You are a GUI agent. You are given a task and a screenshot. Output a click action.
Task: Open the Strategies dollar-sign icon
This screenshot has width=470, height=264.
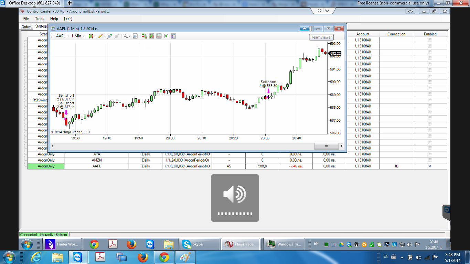[166, 36]
